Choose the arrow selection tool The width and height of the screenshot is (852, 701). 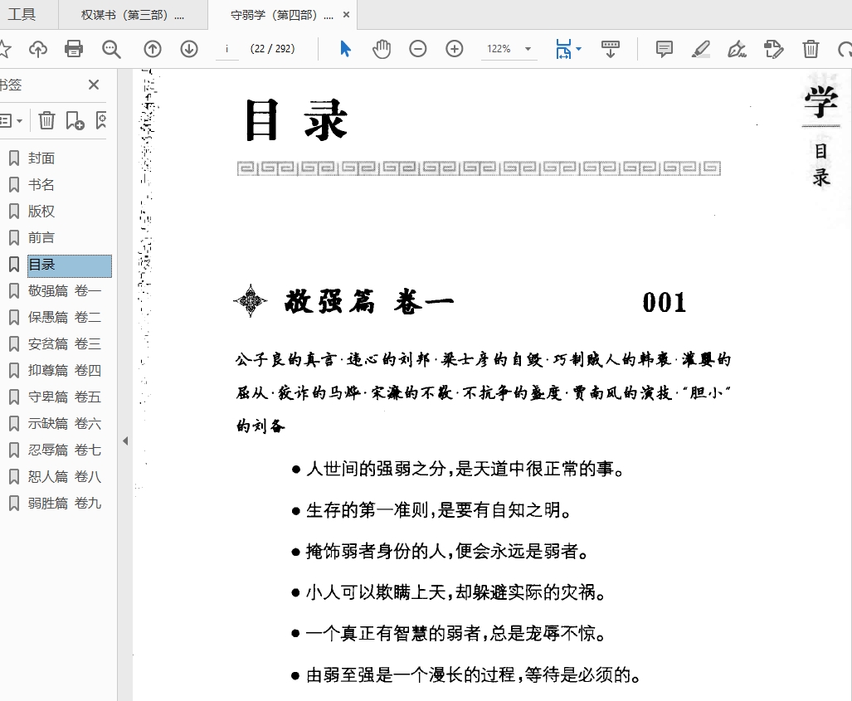coord(345,49)
